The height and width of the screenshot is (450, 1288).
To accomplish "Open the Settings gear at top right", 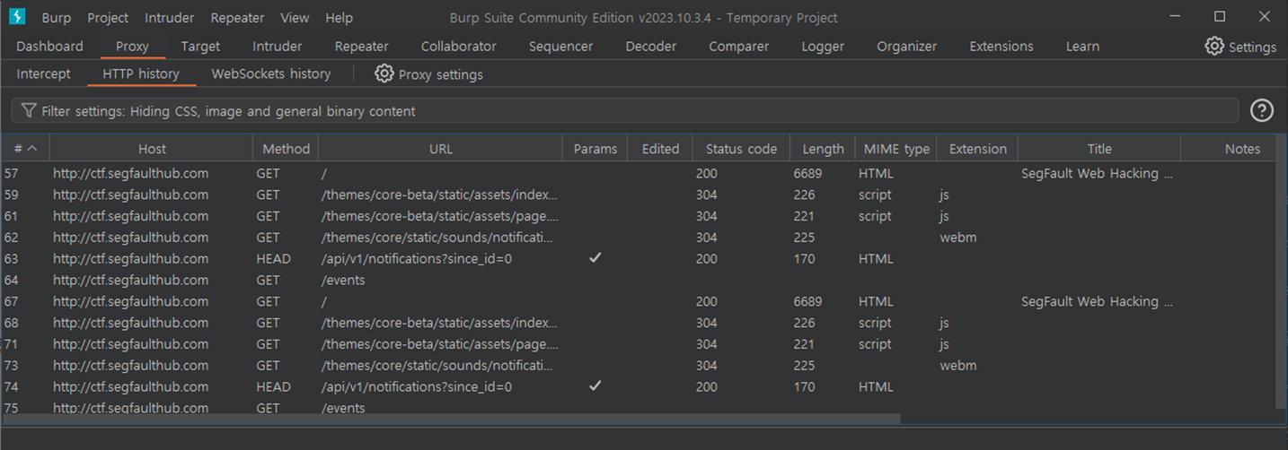I will [1240, 47].
